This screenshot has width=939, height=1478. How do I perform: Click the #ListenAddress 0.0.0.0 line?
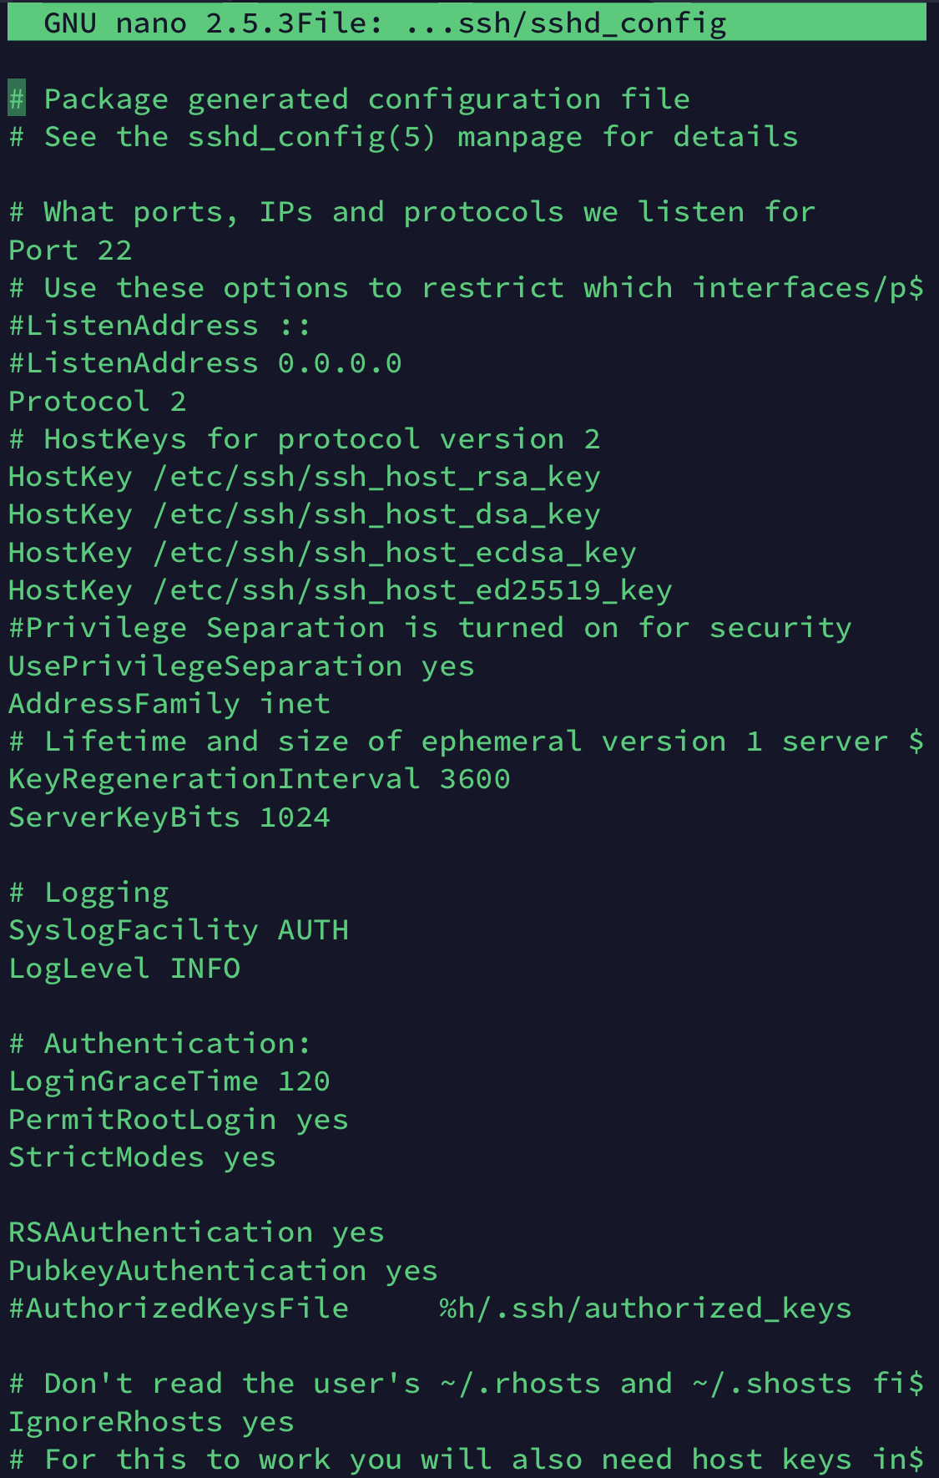205,363
